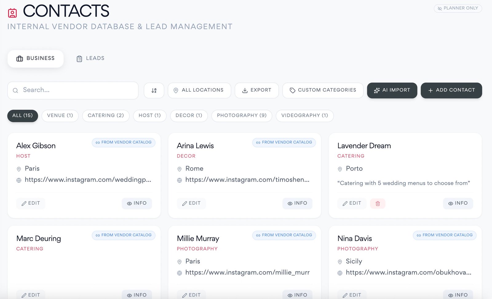Edit the Arina Lewis contact
Image resolution: width=492 pixels, height=299 pixels.
tap(191, 203)
